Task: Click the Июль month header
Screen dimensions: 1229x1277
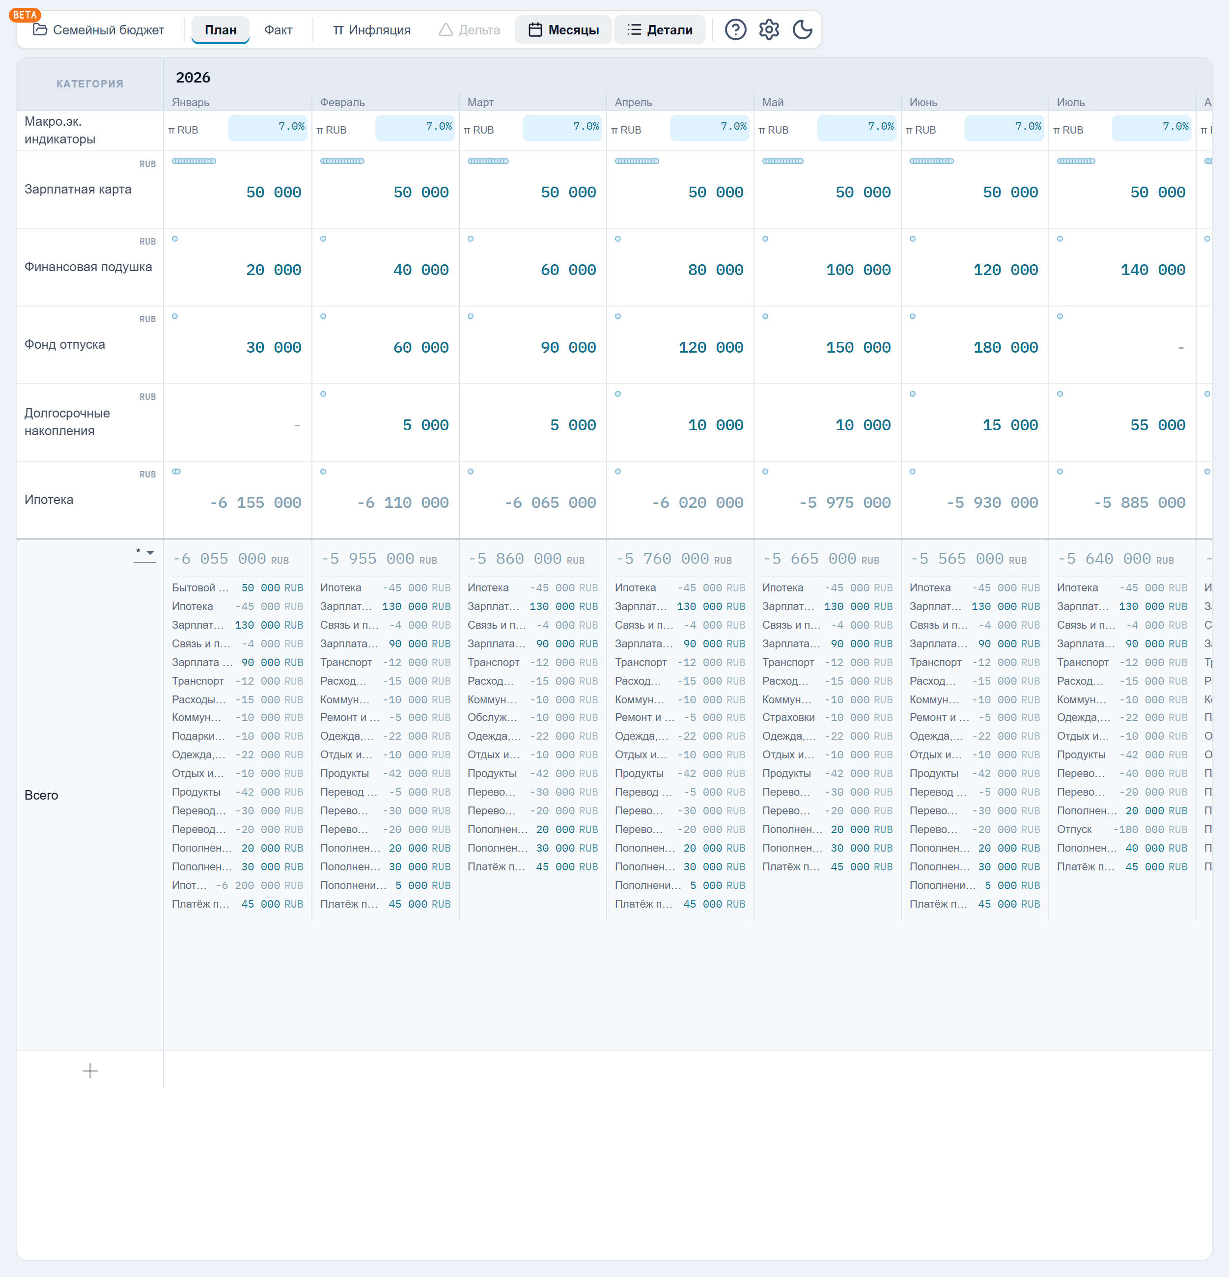Action: click(1071, 102)
